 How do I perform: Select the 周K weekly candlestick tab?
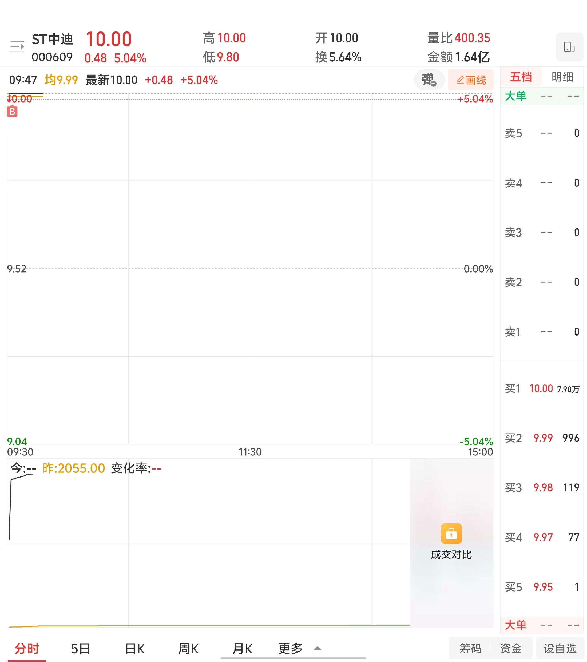coord(188,648)
